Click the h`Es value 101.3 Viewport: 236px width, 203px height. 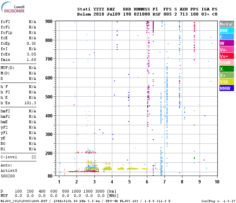(30, 103)
